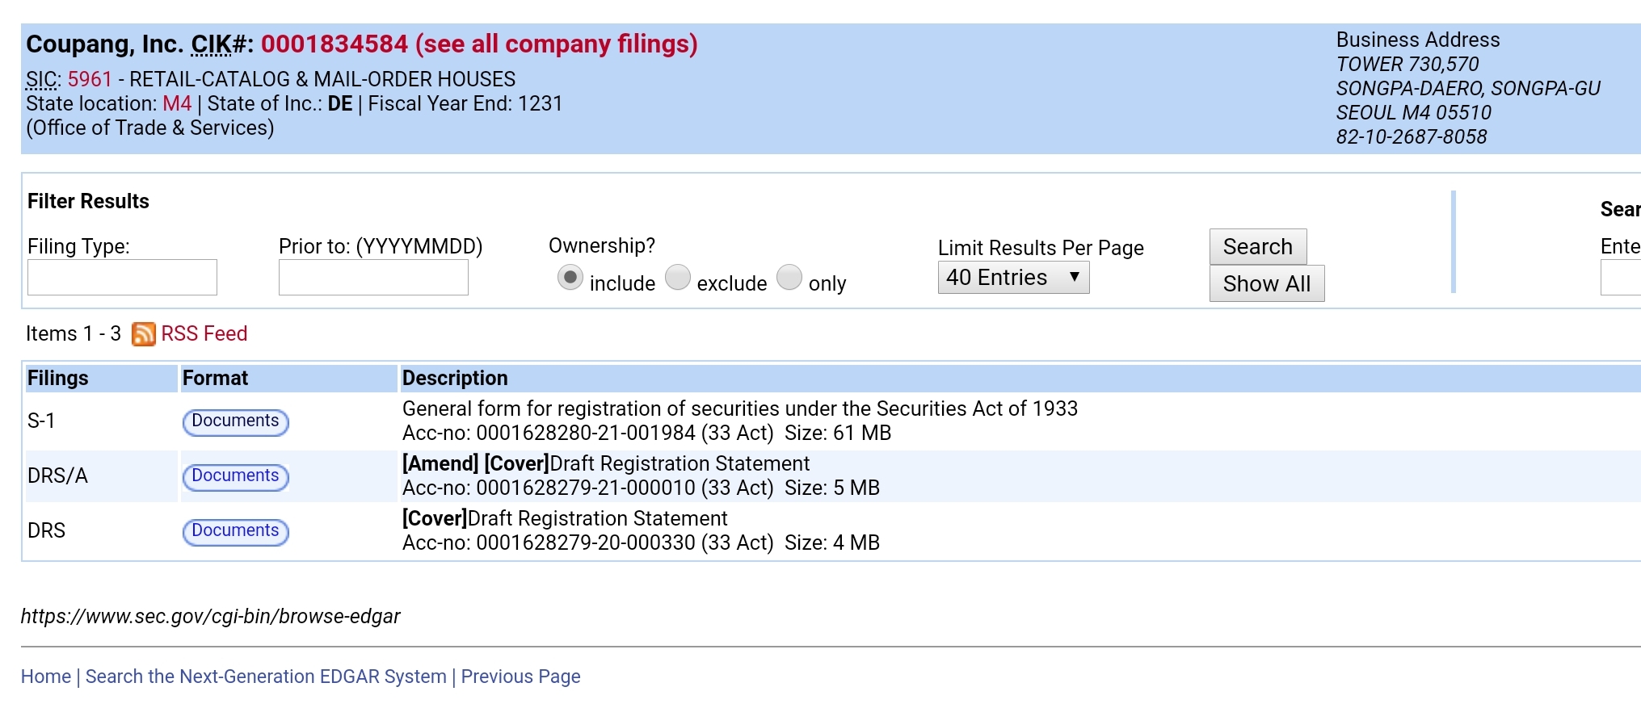Go to the Previous Page link

click(x=520, y=677)
